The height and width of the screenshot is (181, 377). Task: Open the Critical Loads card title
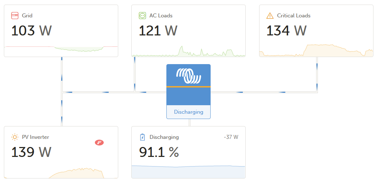coord(293,16)
